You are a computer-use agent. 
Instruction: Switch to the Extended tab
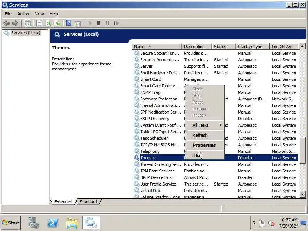pos(63,202)
